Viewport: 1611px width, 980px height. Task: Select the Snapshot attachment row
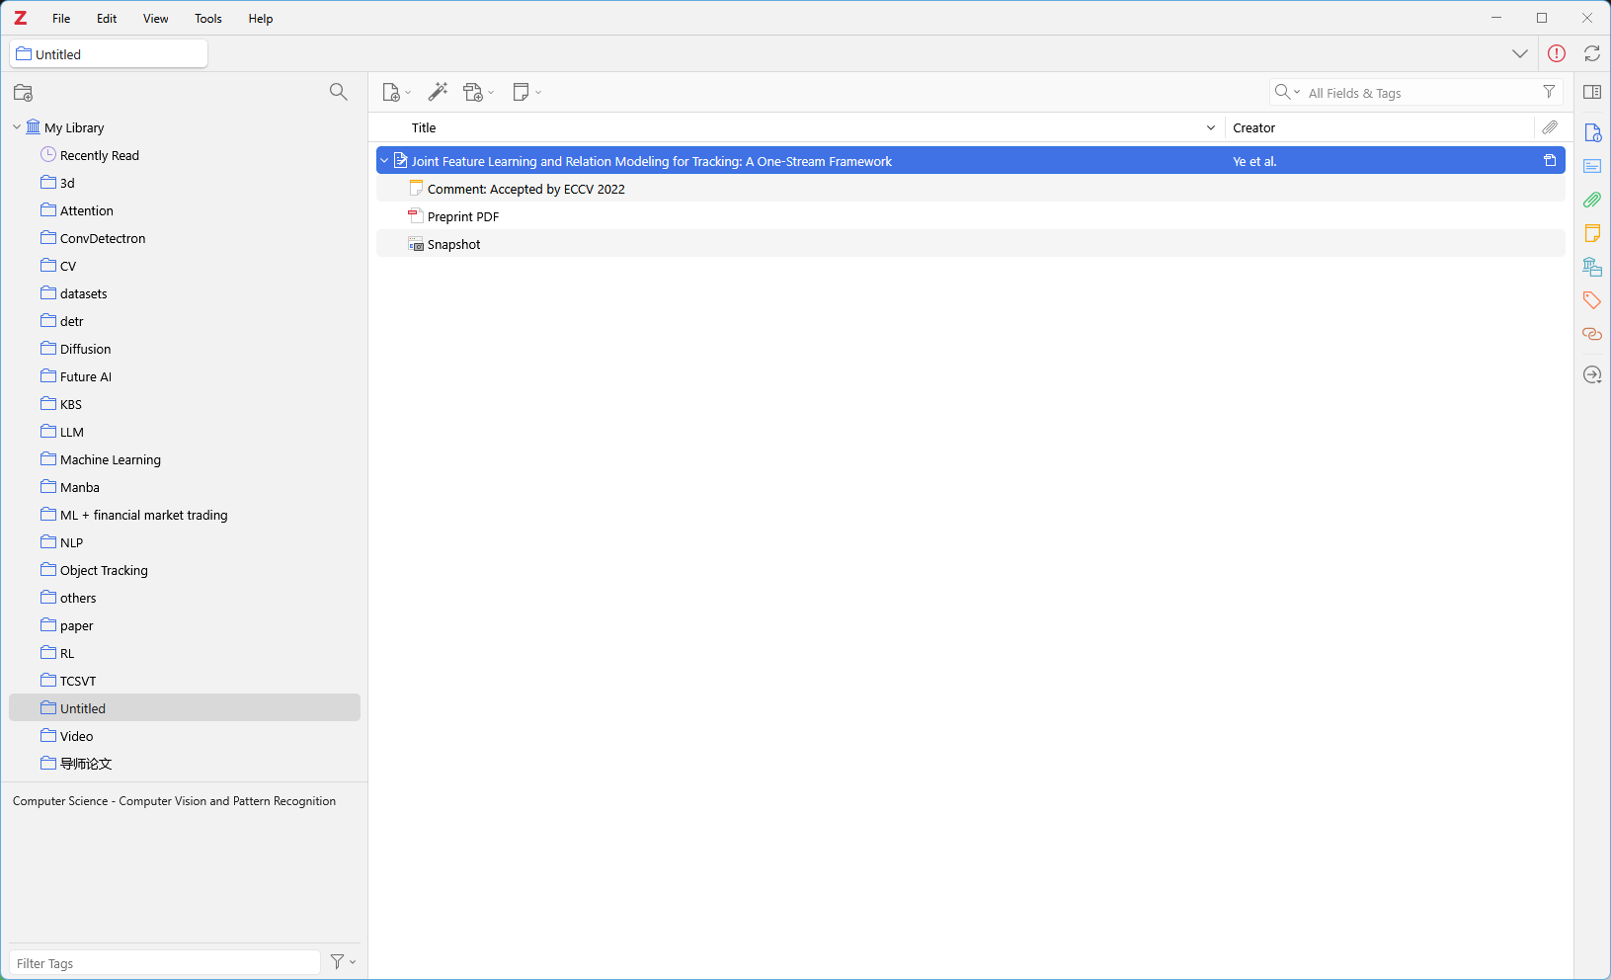click(971, 244)
